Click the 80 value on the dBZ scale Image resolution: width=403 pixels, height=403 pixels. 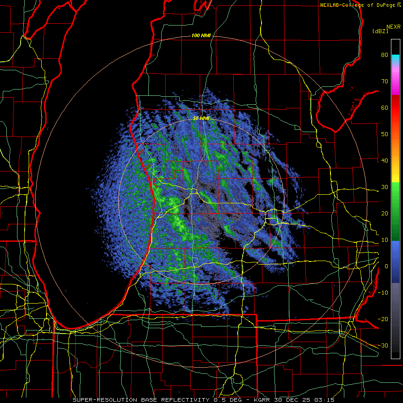[x=385, y=55]
